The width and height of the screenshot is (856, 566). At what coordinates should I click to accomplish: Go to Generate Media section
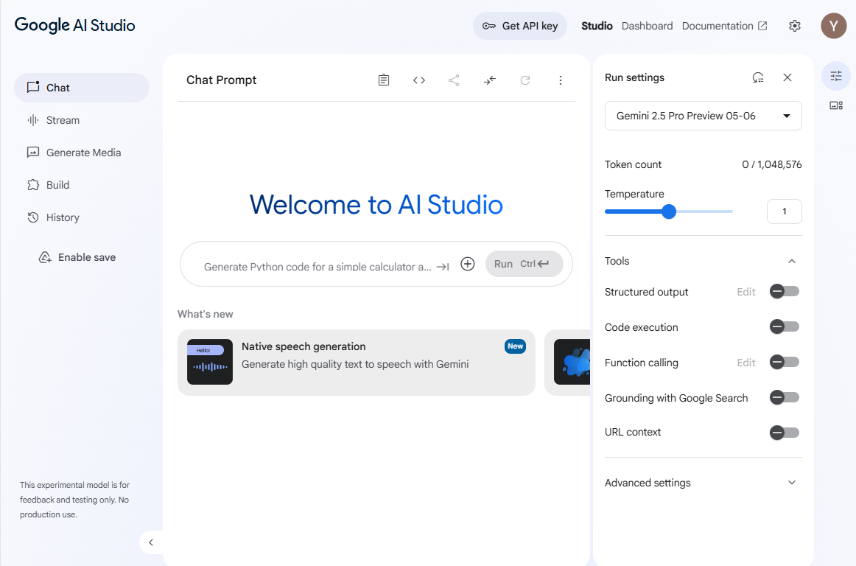[x=82, y=153]
